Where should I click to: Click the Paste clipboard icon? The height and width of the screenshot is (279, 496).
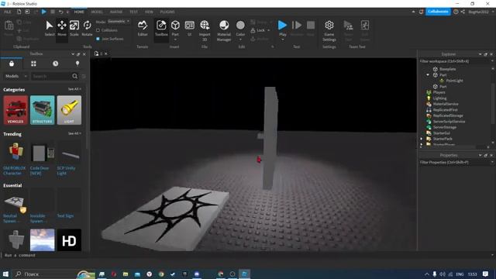pyautogui.click(x=9, y=26)
